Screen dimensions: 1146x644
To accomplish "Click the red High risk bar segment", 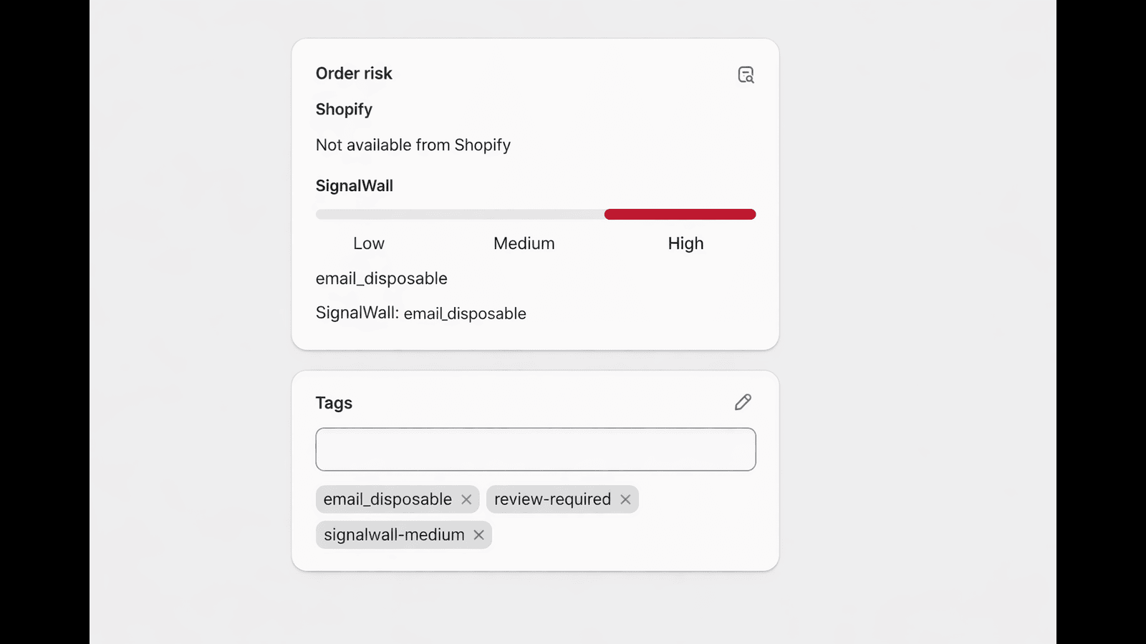I will click(x=680, y=214).
